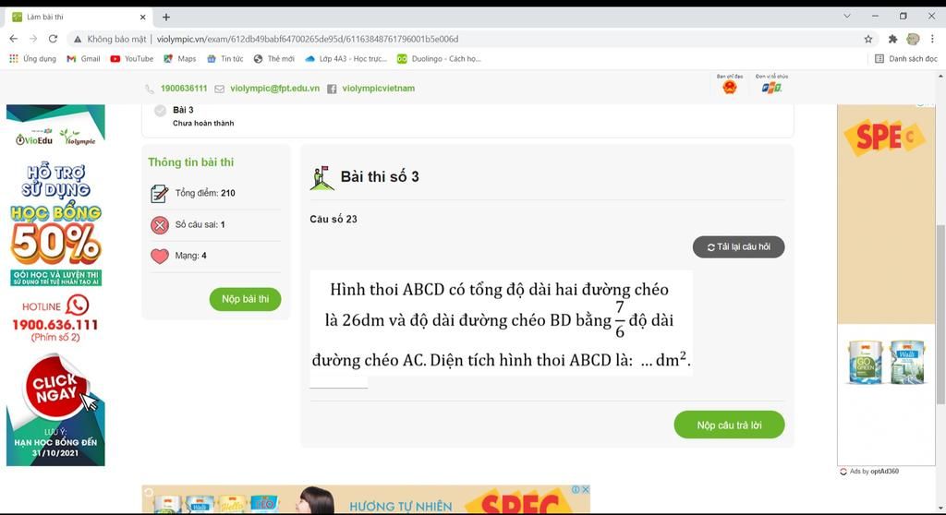Click the hotline phone icon in left ad
The height and width of the screenshot is (515, 946).
tap(78, 305)
